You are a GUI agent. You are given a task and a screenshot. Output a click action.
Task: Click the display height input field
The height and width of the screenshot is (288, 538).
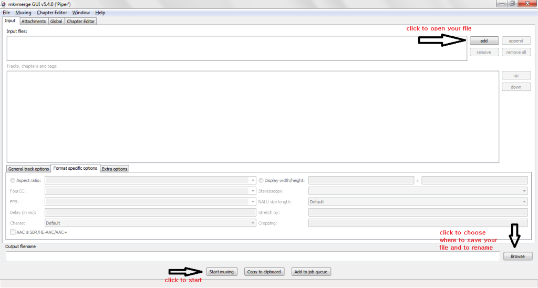[474, 180]
